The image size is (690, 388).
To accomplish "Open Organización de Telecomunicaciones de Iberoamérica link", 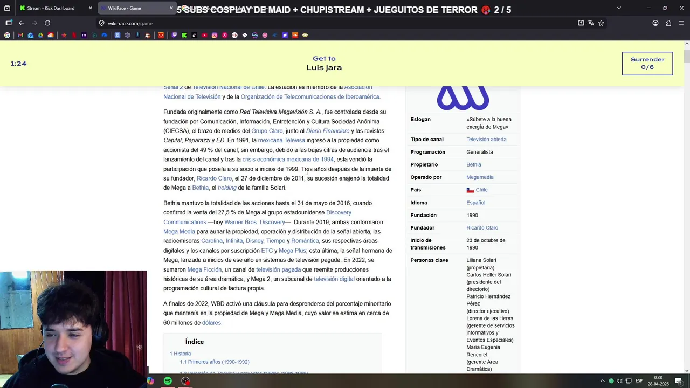I will [310, 97].
